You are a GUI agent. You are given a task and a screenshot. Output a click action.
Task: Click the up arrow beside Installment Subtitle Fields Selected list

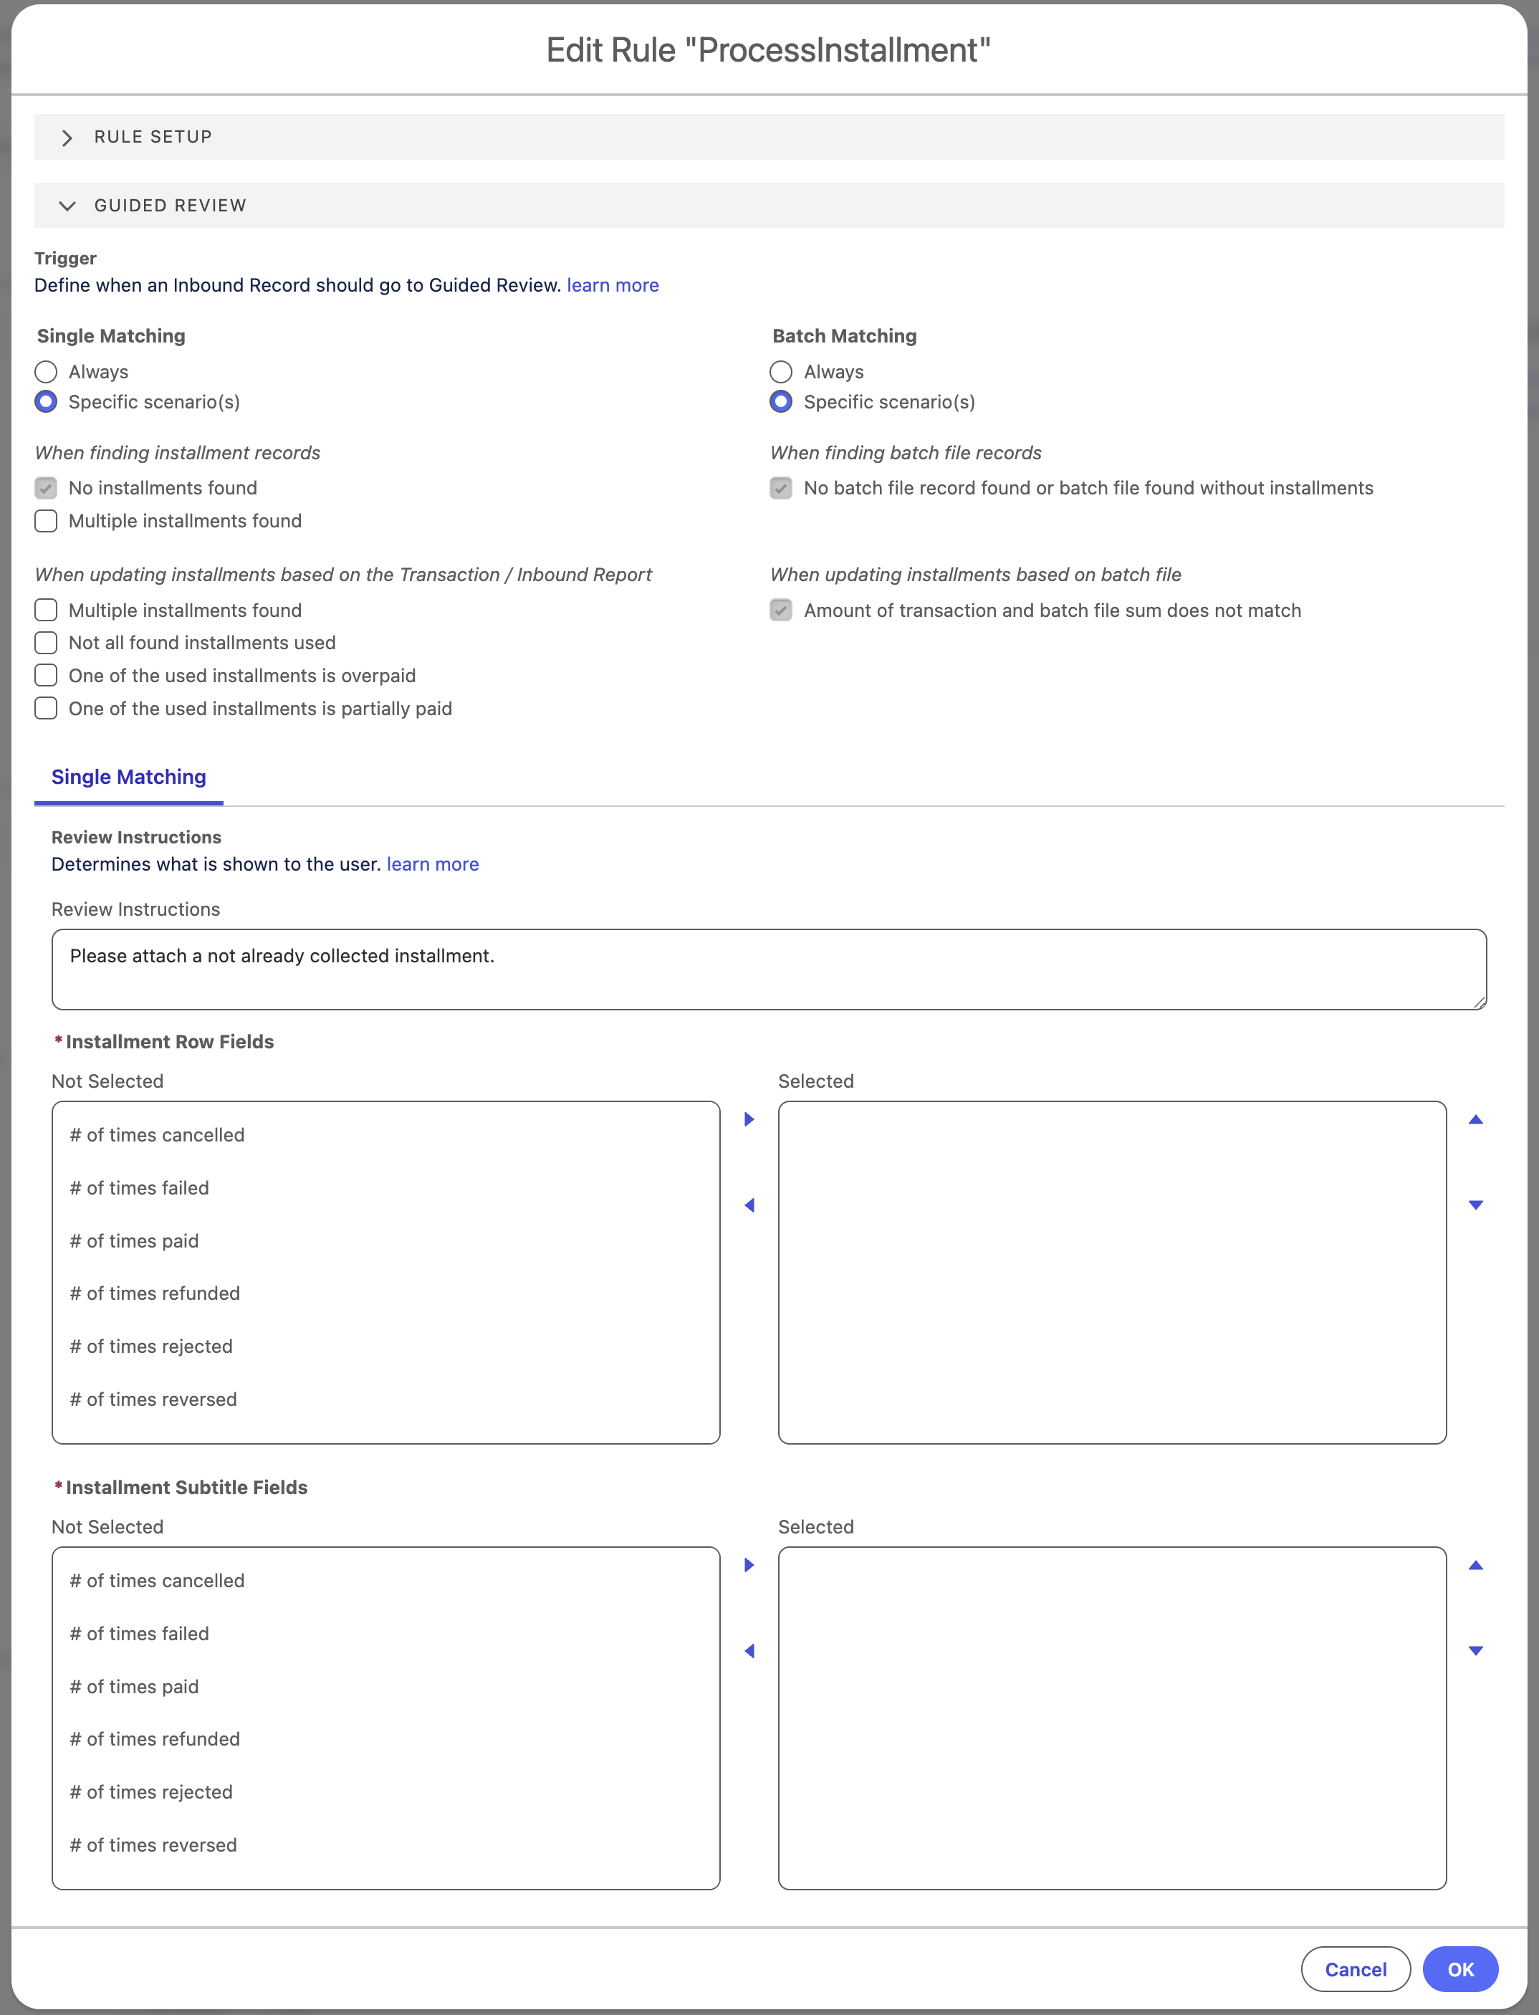coord(1476,1565)
